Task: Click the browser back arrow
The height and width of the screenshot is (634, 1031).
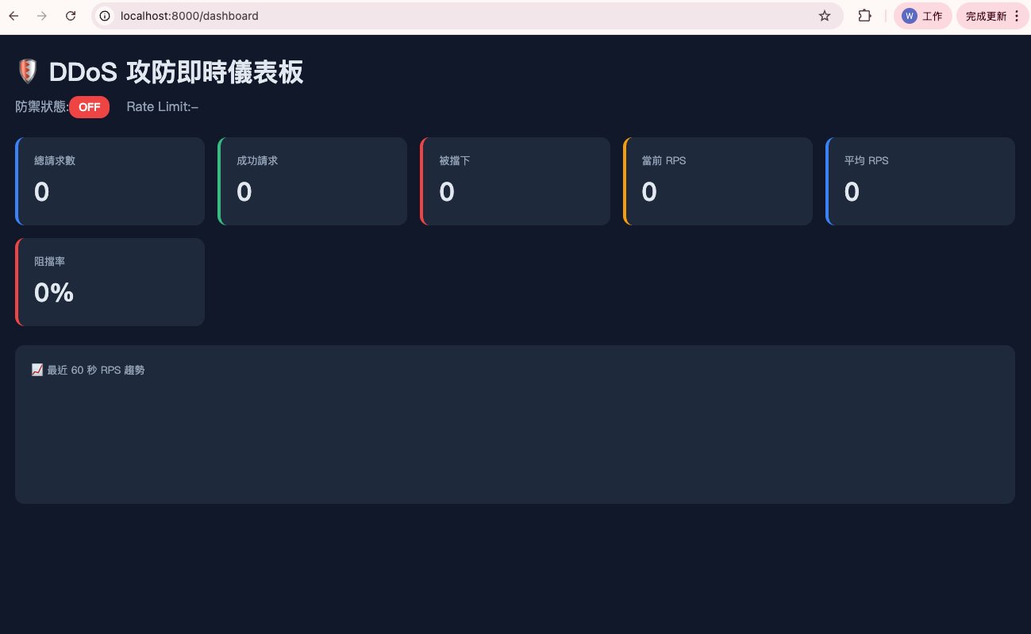Action: click(13, 16)
